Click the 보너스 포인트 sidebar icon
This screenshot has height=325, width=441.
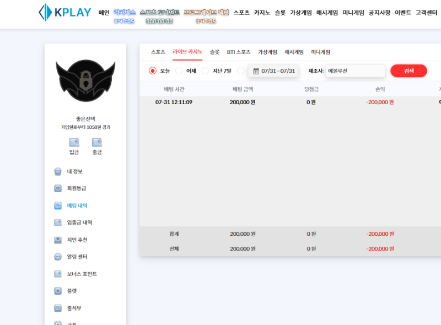58,274
